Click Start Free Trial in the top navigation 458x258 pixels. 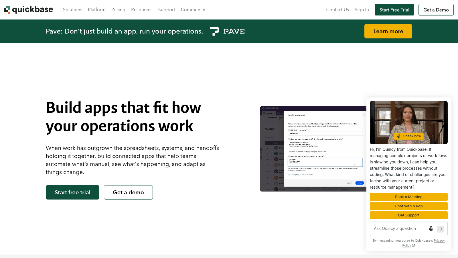(x=394, y=10)
